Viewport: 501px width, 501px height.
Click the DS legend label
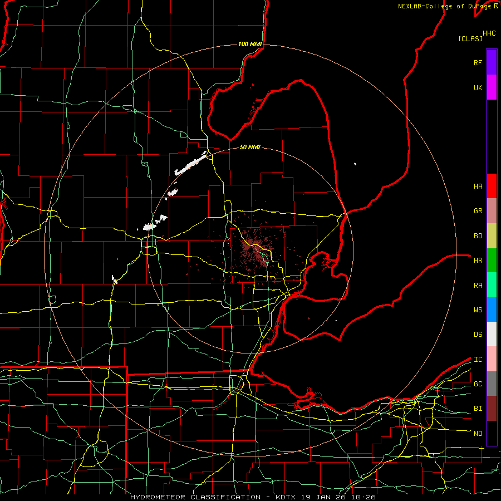(478, 335)
